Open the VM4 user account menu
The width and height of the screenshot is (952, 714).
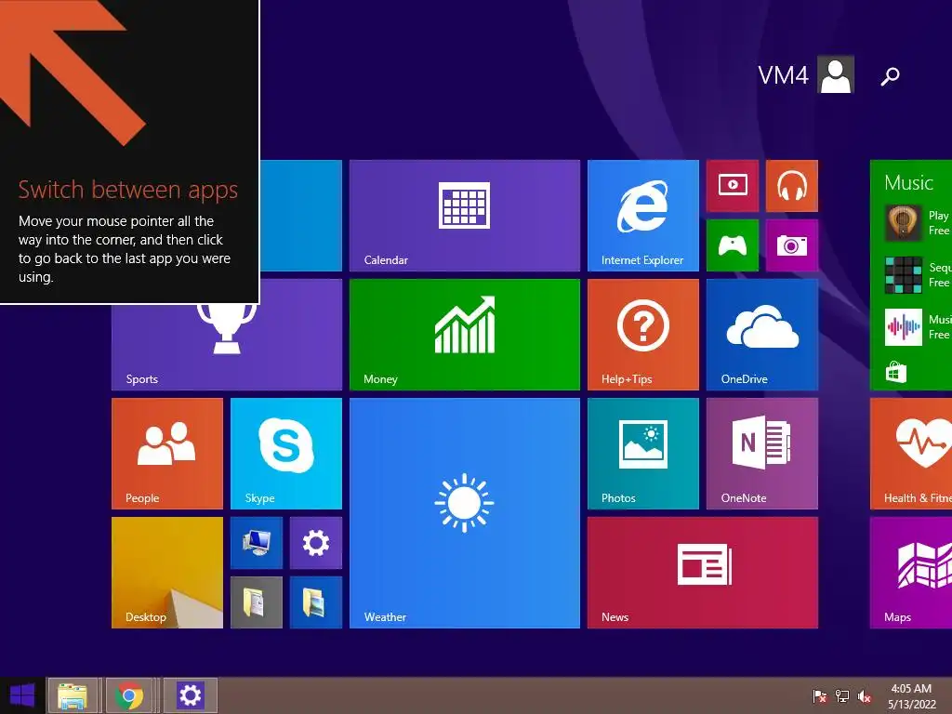tap(806, 74)
